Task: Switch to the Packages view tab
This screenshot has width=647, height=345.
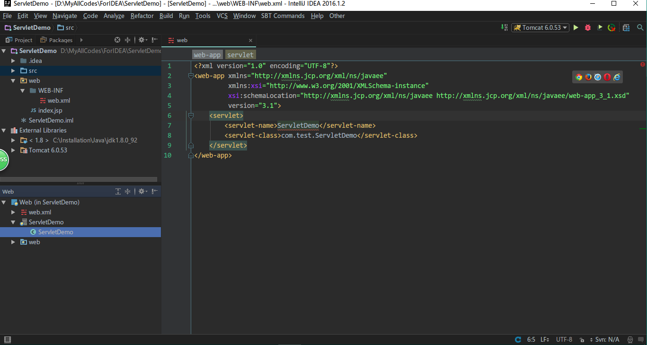Action: (x=56, y=40)
